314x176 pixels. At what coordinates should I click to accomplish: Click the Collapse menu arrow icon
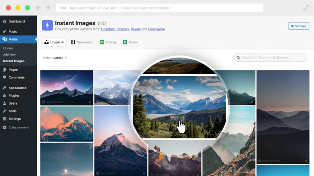4,127
